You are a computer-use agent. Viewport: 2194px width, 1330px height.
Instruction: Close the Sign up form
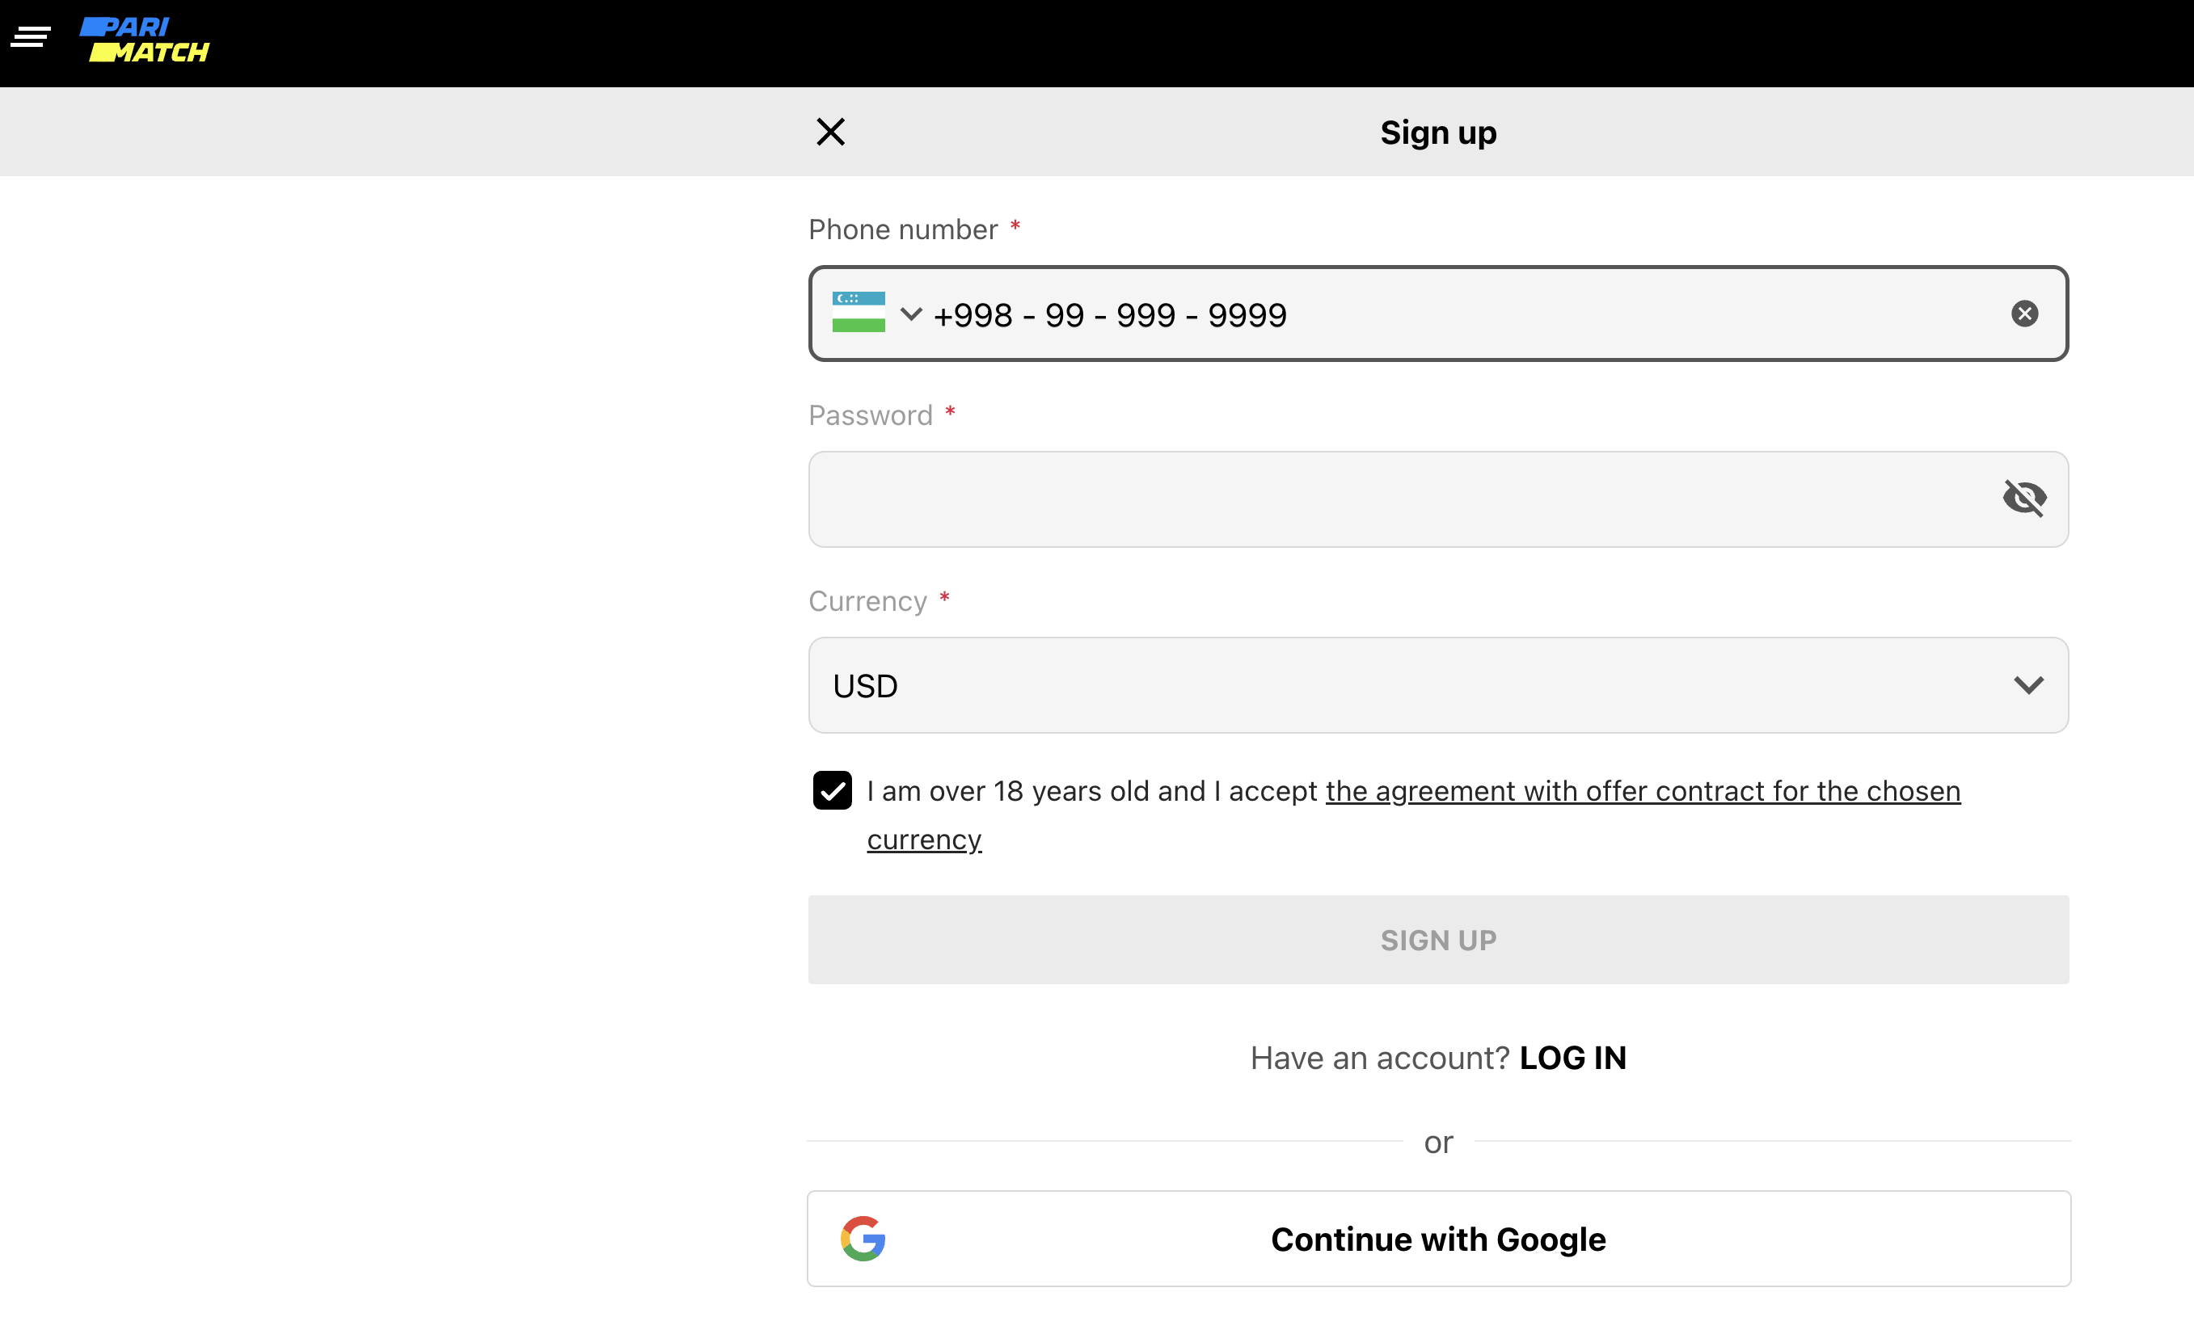pyautogui.click(x=830, y=133)
